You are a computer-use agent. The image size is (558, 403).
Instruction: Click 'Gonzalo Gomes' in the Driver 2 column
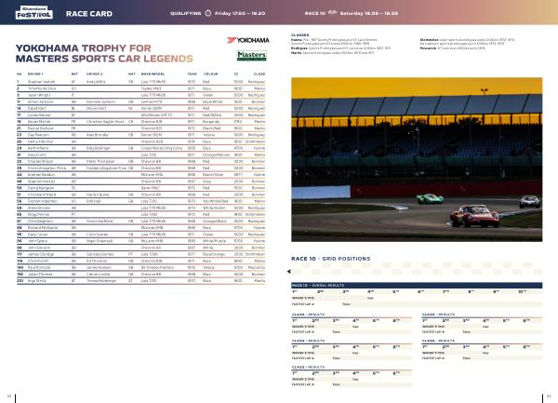100,254
